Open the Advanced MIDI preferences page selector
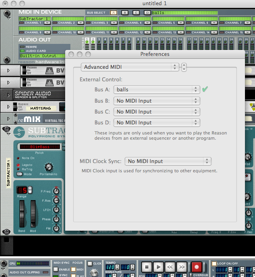The width and height of the screenshot is (255, 277). [x=130, y=67]
